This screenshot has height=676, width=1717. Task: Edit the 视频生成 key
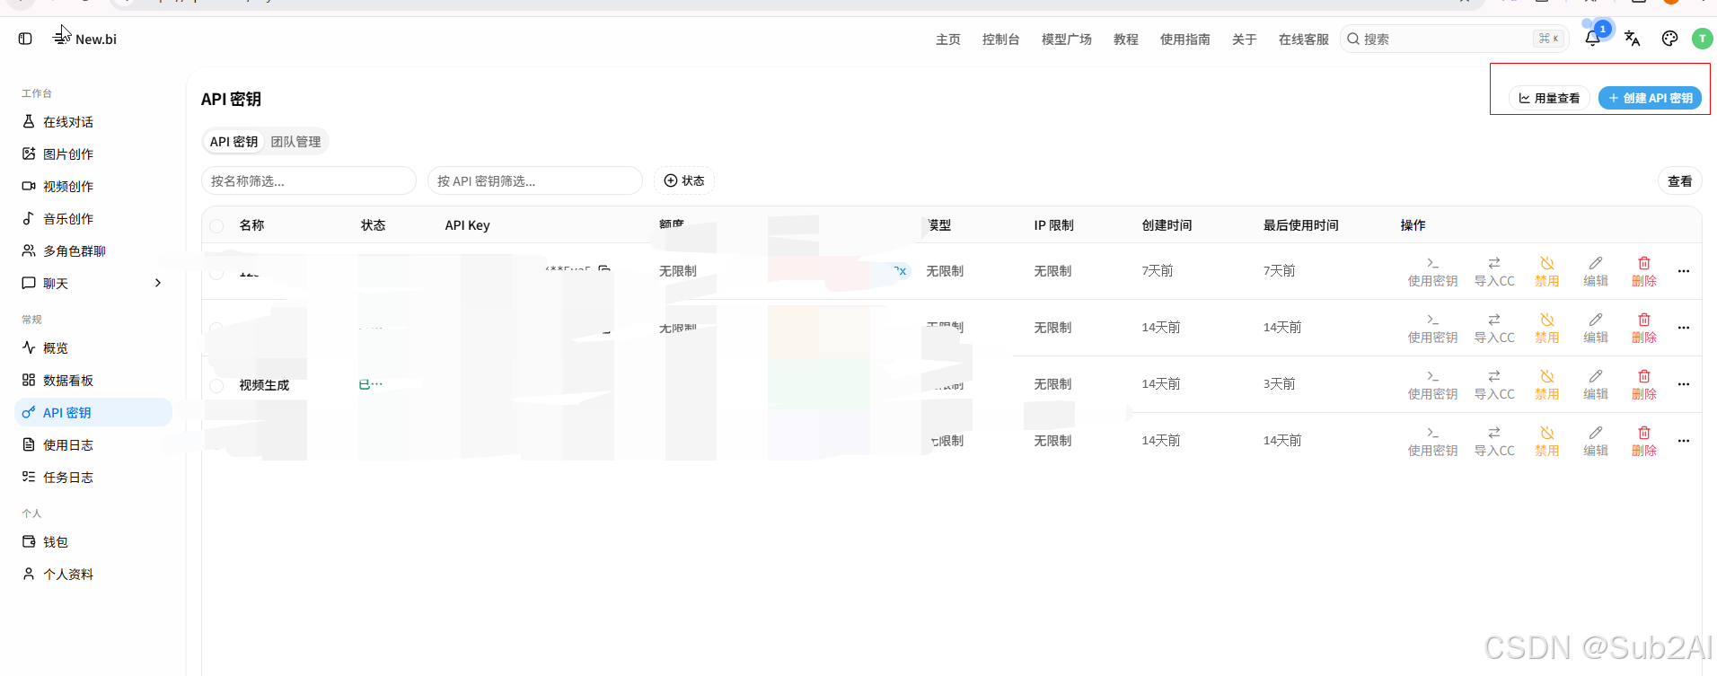[1595, 384]
